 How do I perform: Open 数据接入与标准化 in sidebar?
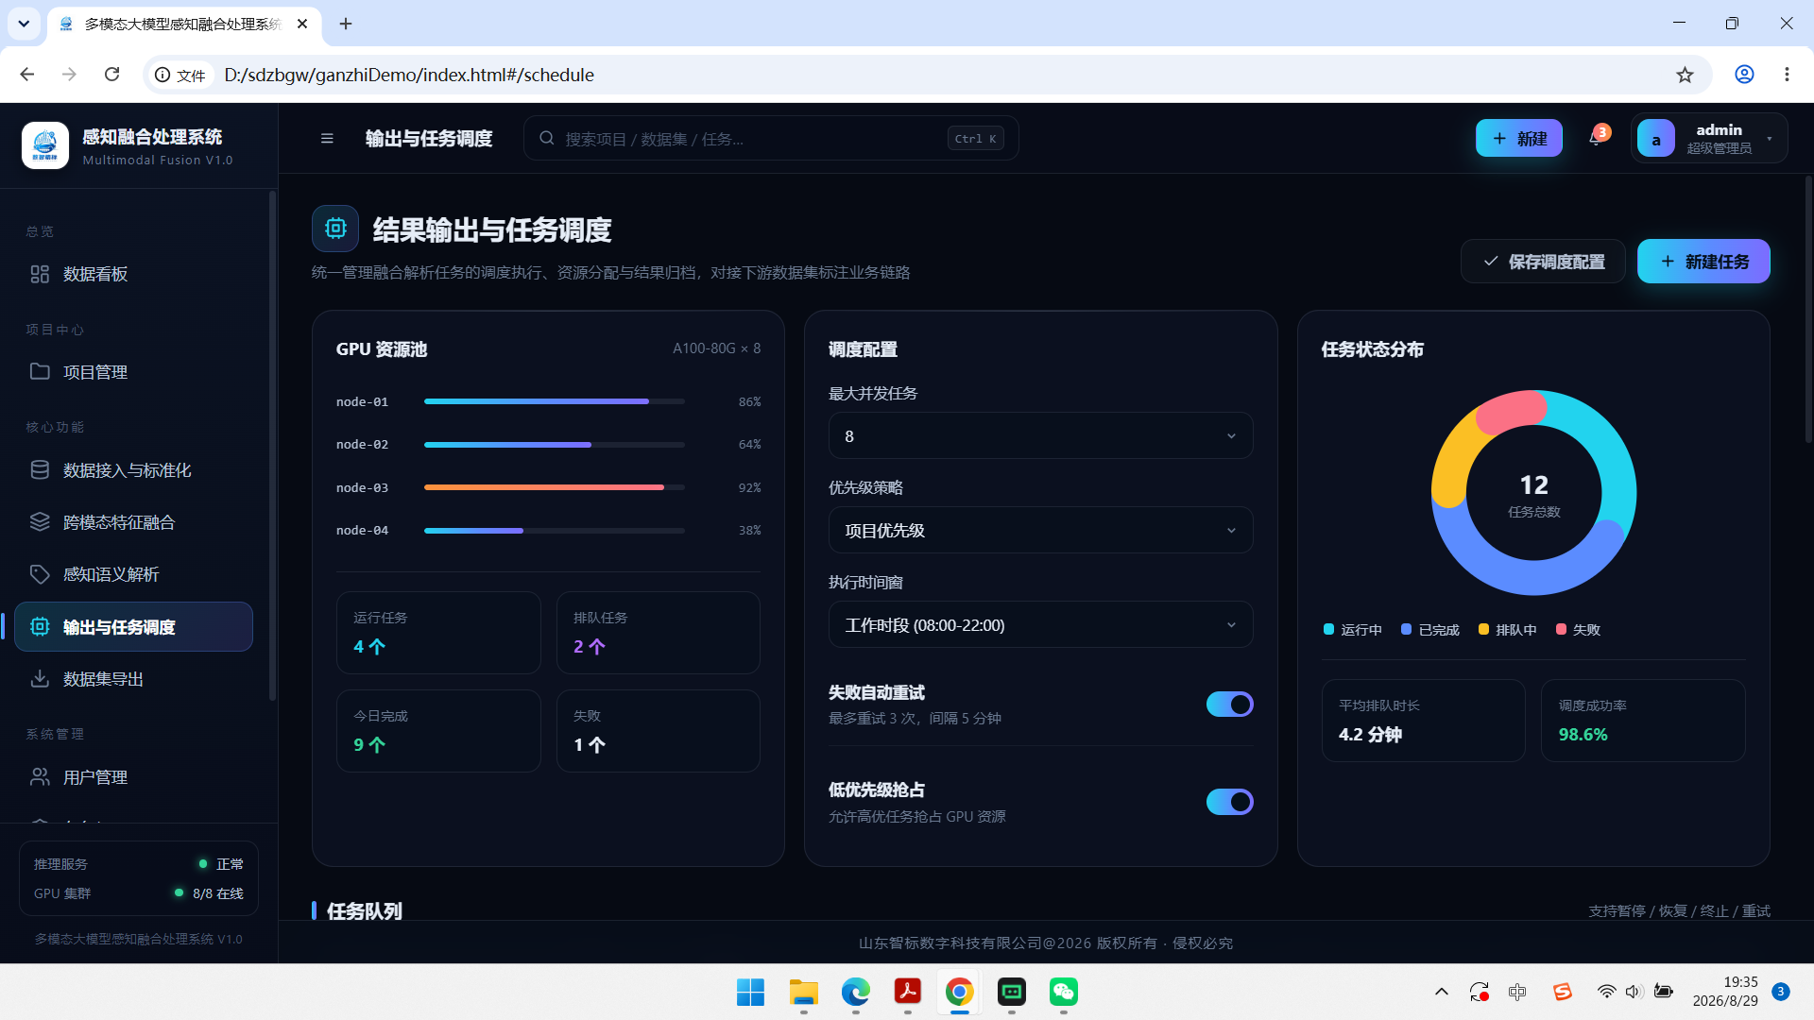[134, 470]
